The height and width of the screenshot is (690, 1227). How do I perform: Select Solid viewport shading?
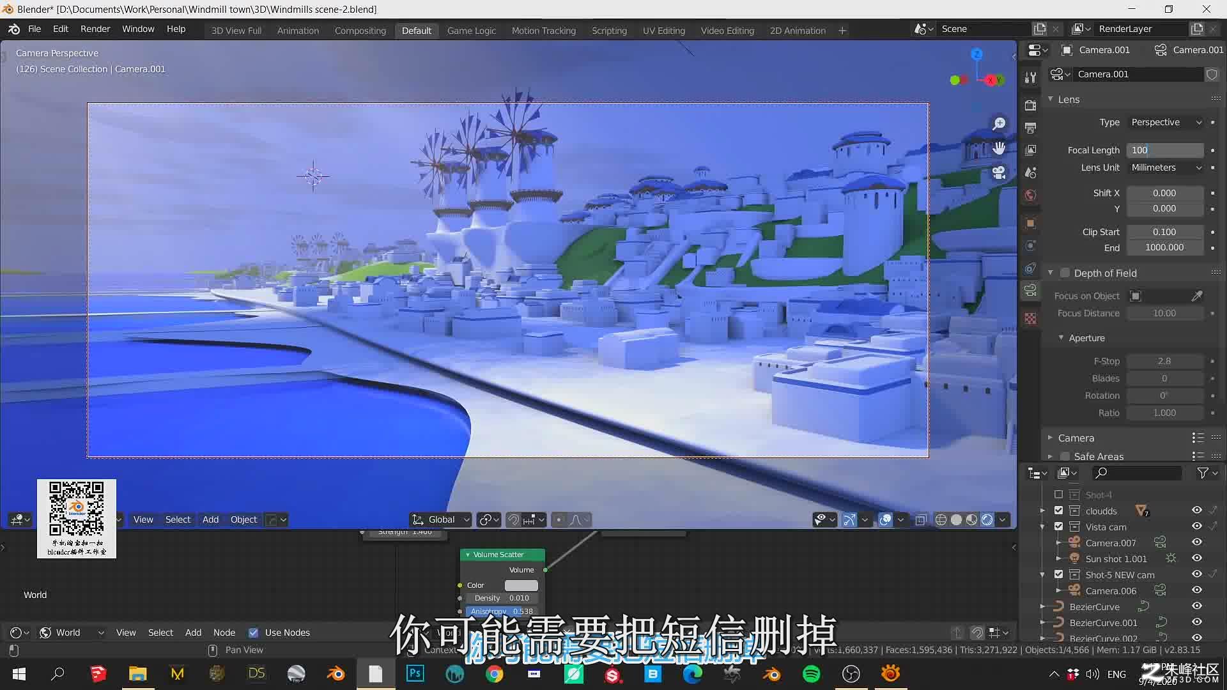(956, 520)
